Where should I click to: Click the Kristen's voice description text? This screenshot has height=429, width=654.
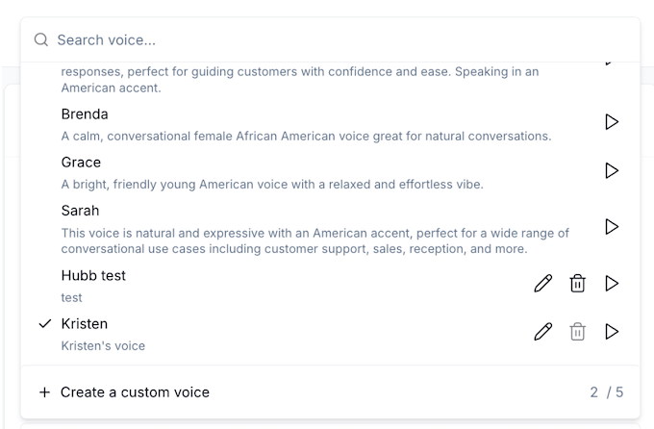pos(103,346)
